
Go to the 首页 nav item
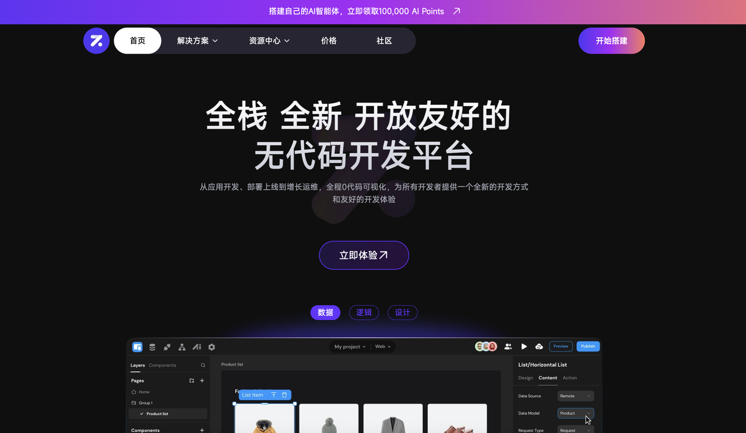138,41
